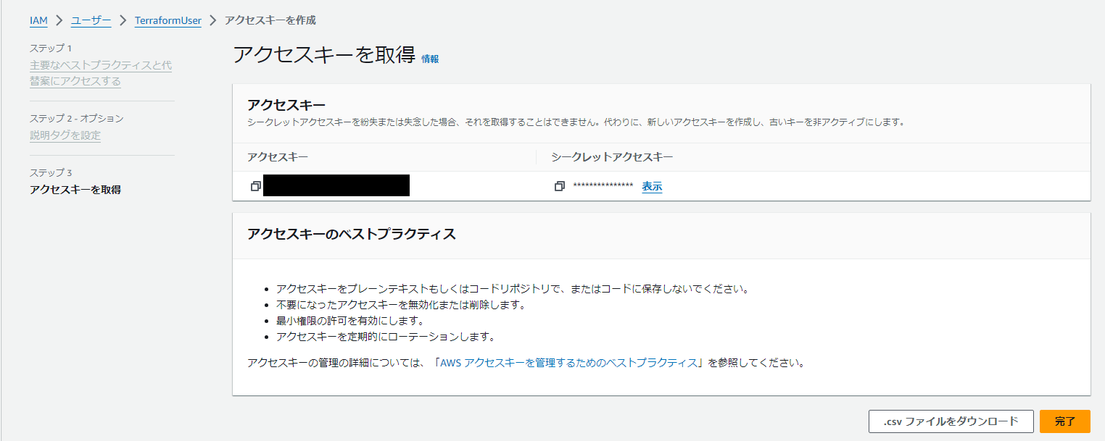Click the bullet about not storing keys in plaintext
This screenshot has width=1105, height=441.
[512, 288]
